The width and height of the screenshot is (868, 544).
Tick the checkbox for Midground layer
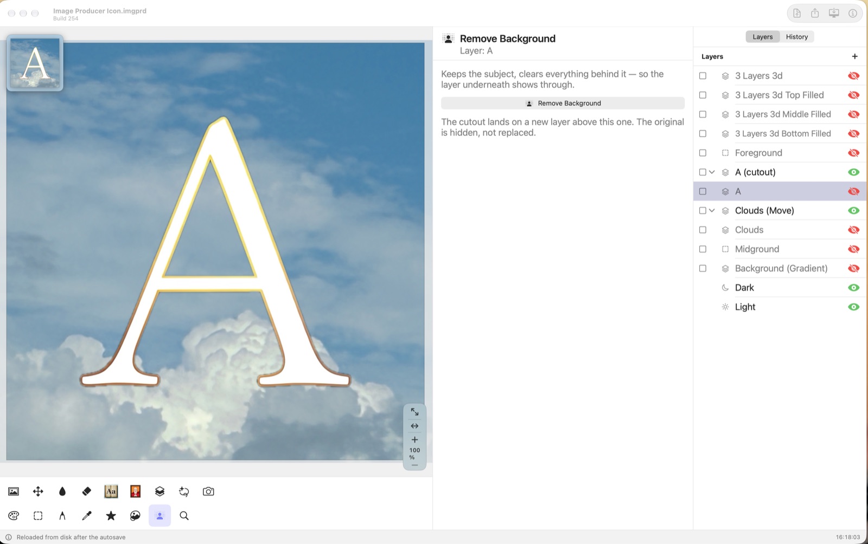(703, 249)
